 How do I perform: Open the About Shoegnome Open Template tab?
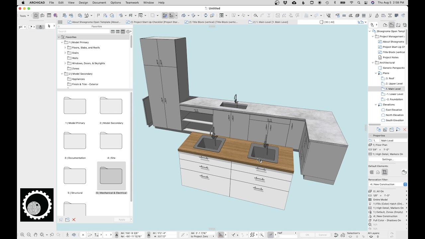coord(94,22)
